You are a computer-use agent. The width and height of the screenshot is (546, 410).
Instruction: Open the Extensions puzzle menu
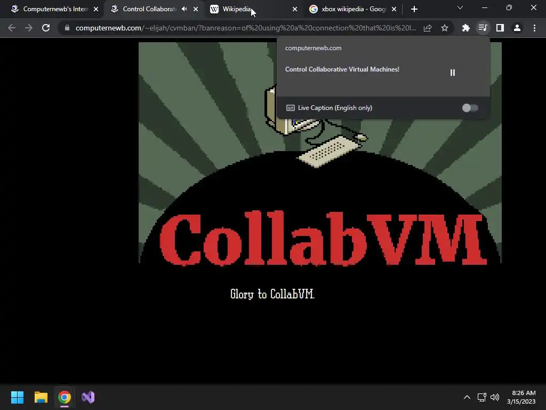[465, 28]
